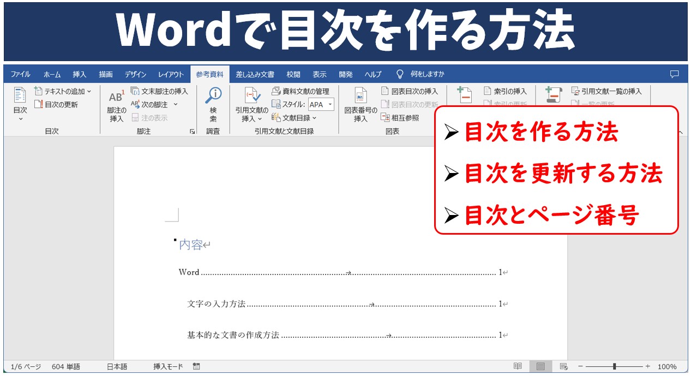The width and height of the screenshot is (691, 376).
Task: Expand the 次の脚注 dropdown arrow
Action: 176,104
